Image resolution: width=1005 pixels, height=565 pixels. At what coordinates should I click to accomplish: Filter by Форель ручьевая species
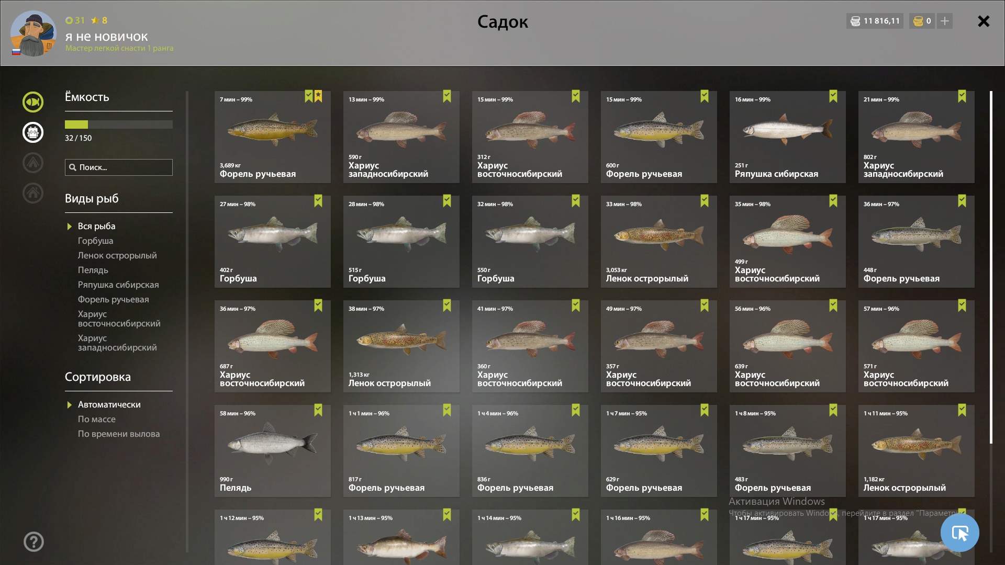(113, 299)
